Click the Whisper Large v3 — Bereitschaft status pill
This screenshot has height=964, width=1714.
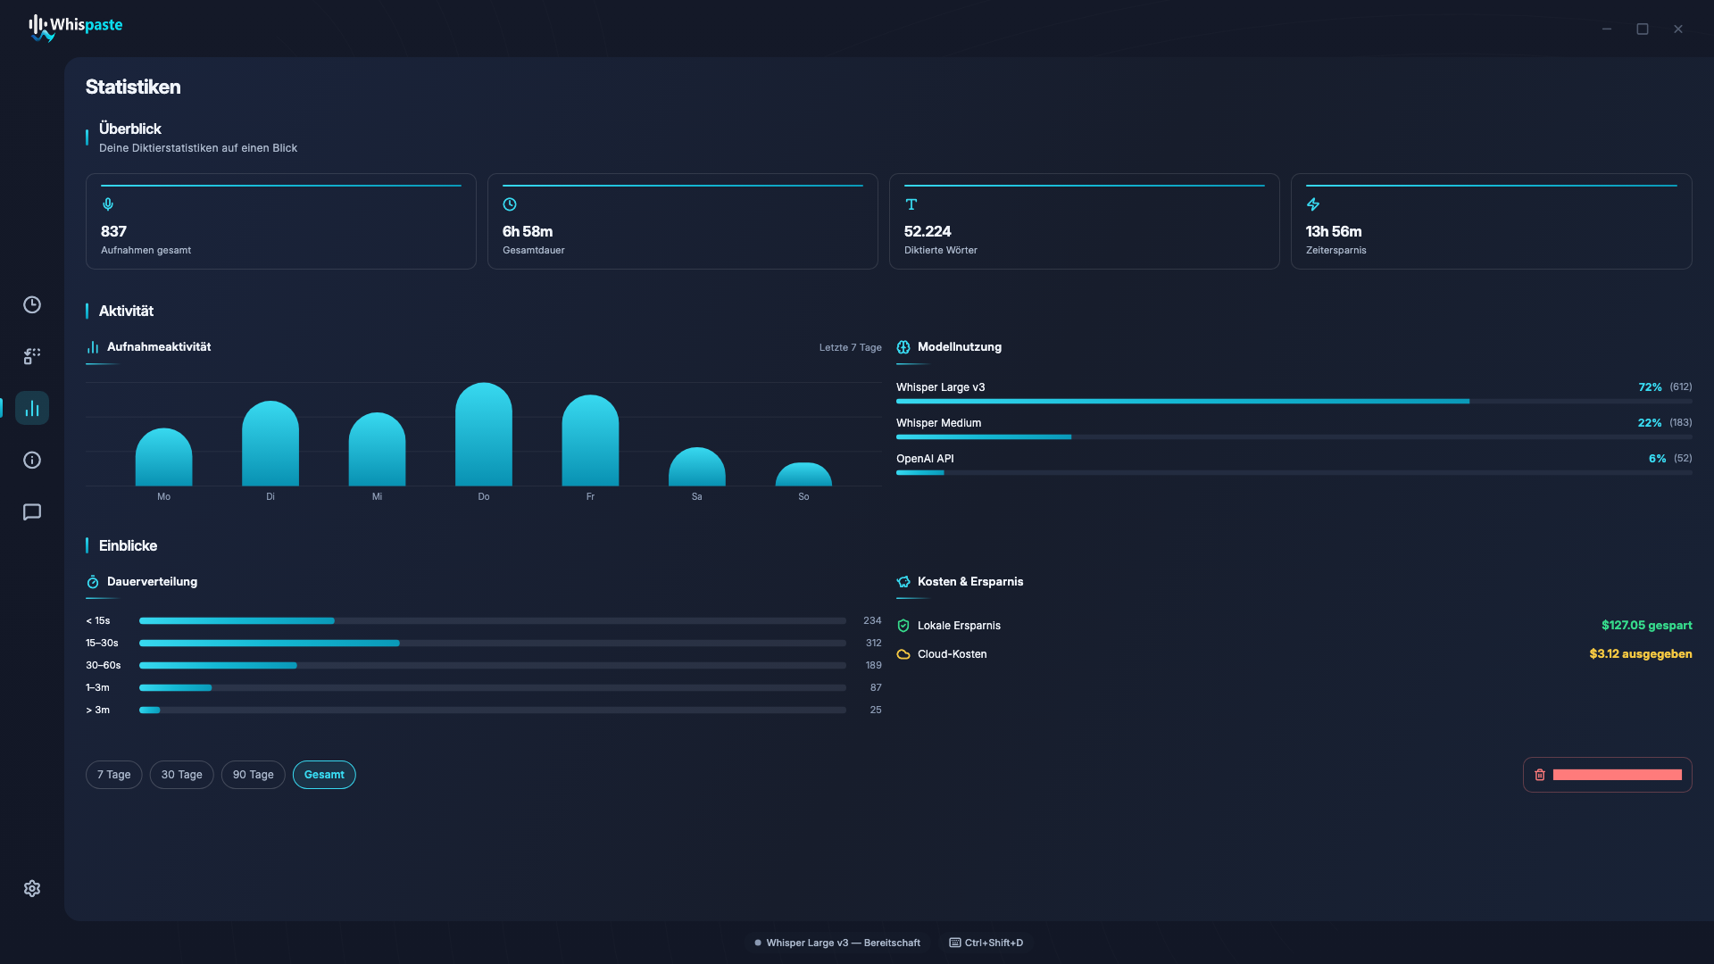click(837, 943)
